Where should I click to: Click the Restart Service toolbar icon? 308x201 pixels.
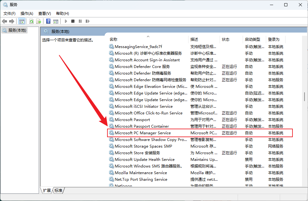[x=87, y=21]
